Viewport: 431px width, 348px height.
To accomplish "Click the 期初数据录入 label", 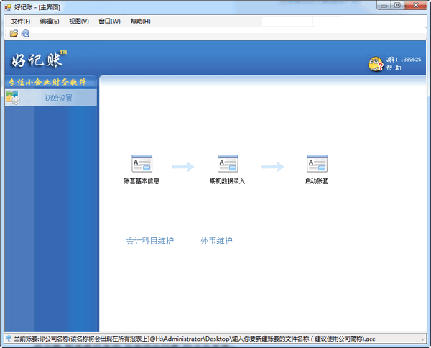I will coord(227,181).
